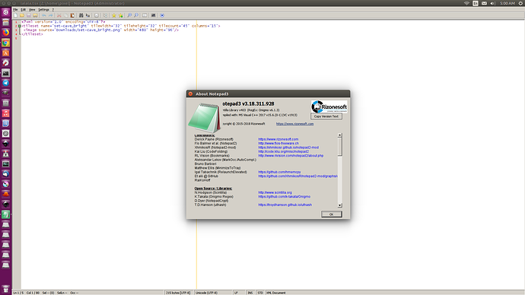Open the rlvision.com notepad2 link
The image size is (525, 295).
click(x=291, y=156)
